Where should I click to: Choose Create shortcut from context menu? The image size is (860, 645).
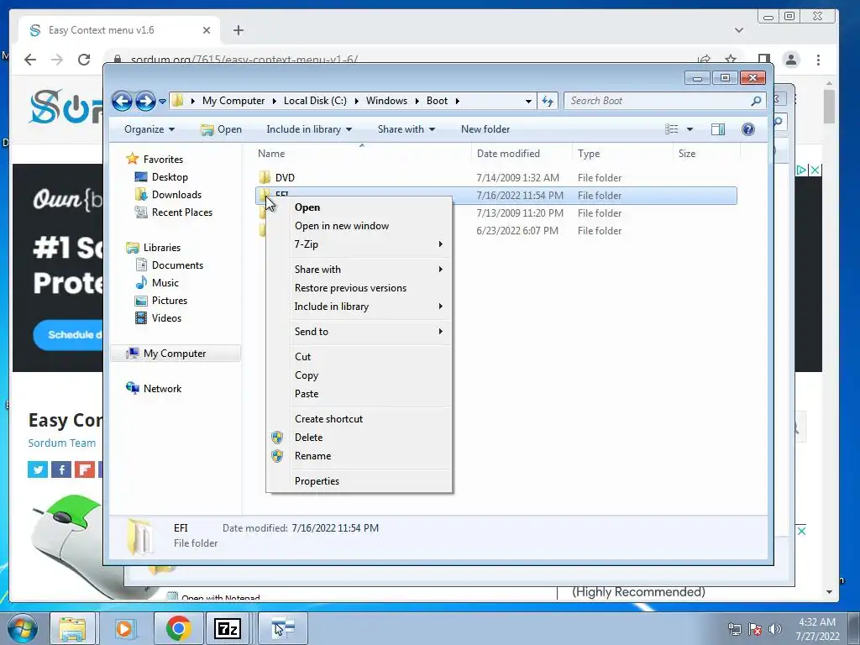click(x=359, y=419)
